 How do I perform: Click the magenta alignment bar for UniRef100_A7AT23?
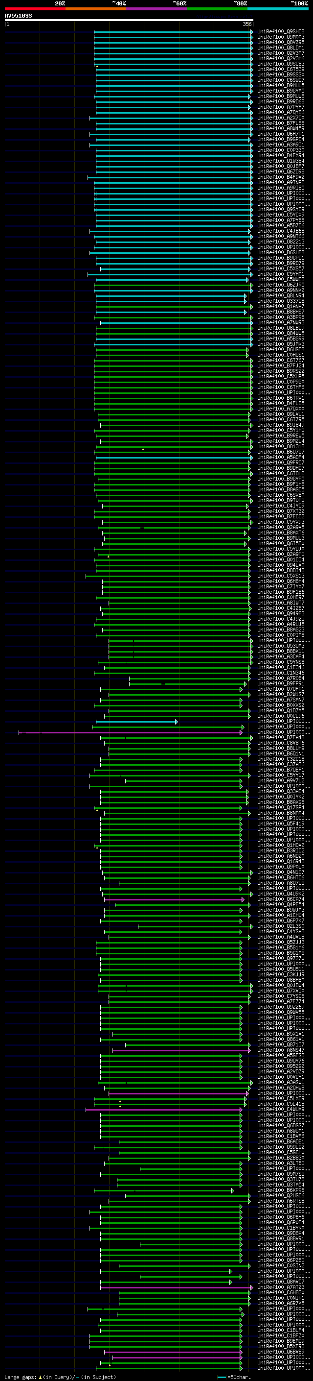[x=177, y=1287]
